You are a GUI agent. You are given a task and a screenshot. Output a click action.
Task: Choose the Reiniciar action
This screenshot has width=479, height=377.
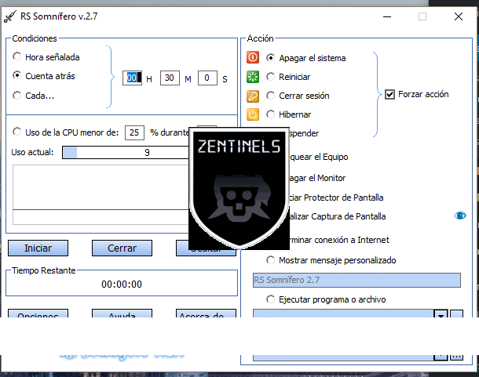pyautogui.click(x=270, y=77)
